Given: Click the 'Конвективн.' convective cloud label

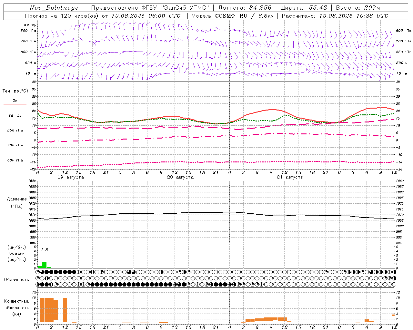Looking at the screenshot, I should tap(16, 301).
